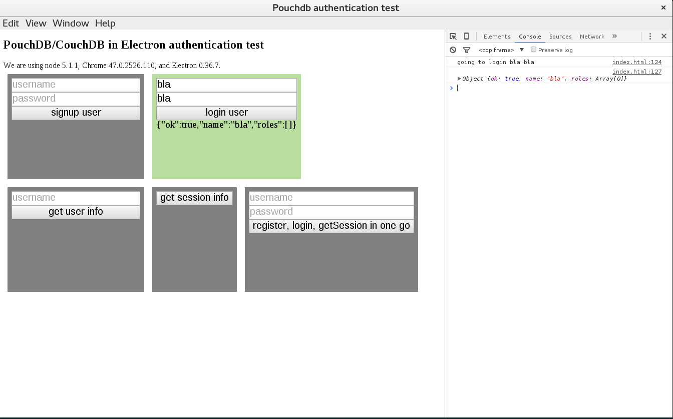Open the Window menu

click(x=71, y=24)
